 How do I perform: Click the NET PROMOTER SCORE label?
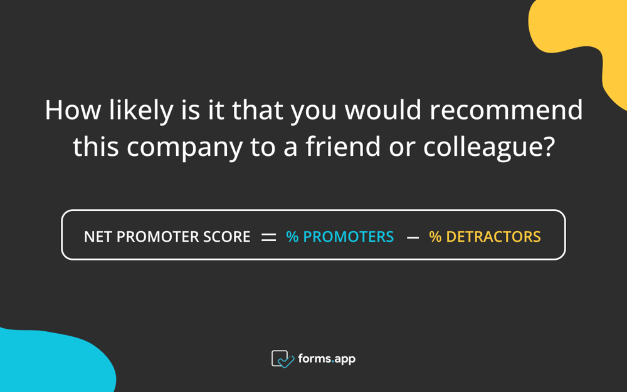167,237
